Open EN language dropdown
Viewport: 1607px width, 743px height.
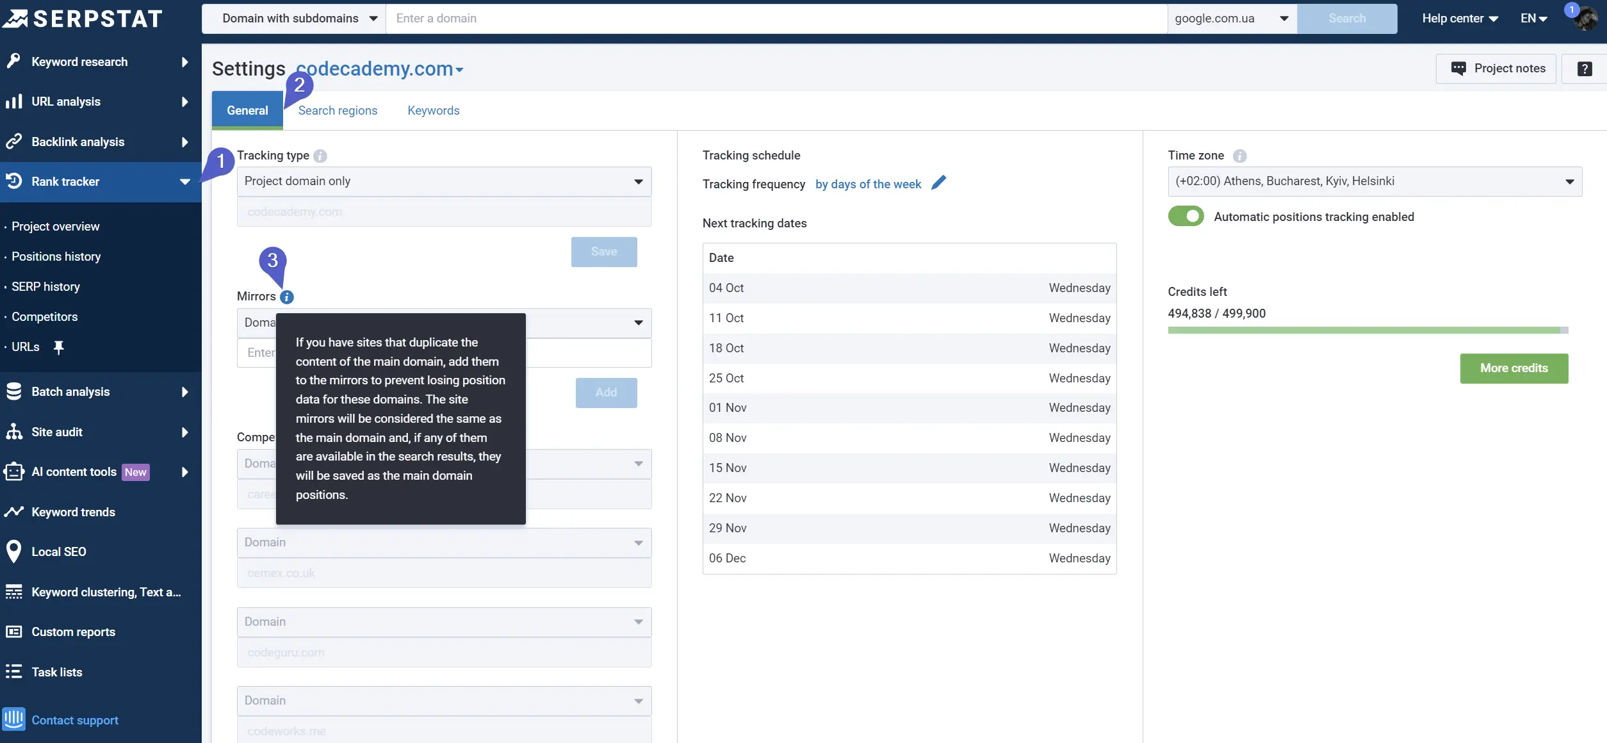(x=1533, y=19)
